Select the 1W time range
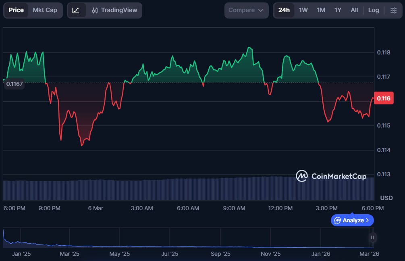The height and width of the screenshot is (261, 405). (x=303, y=10)
